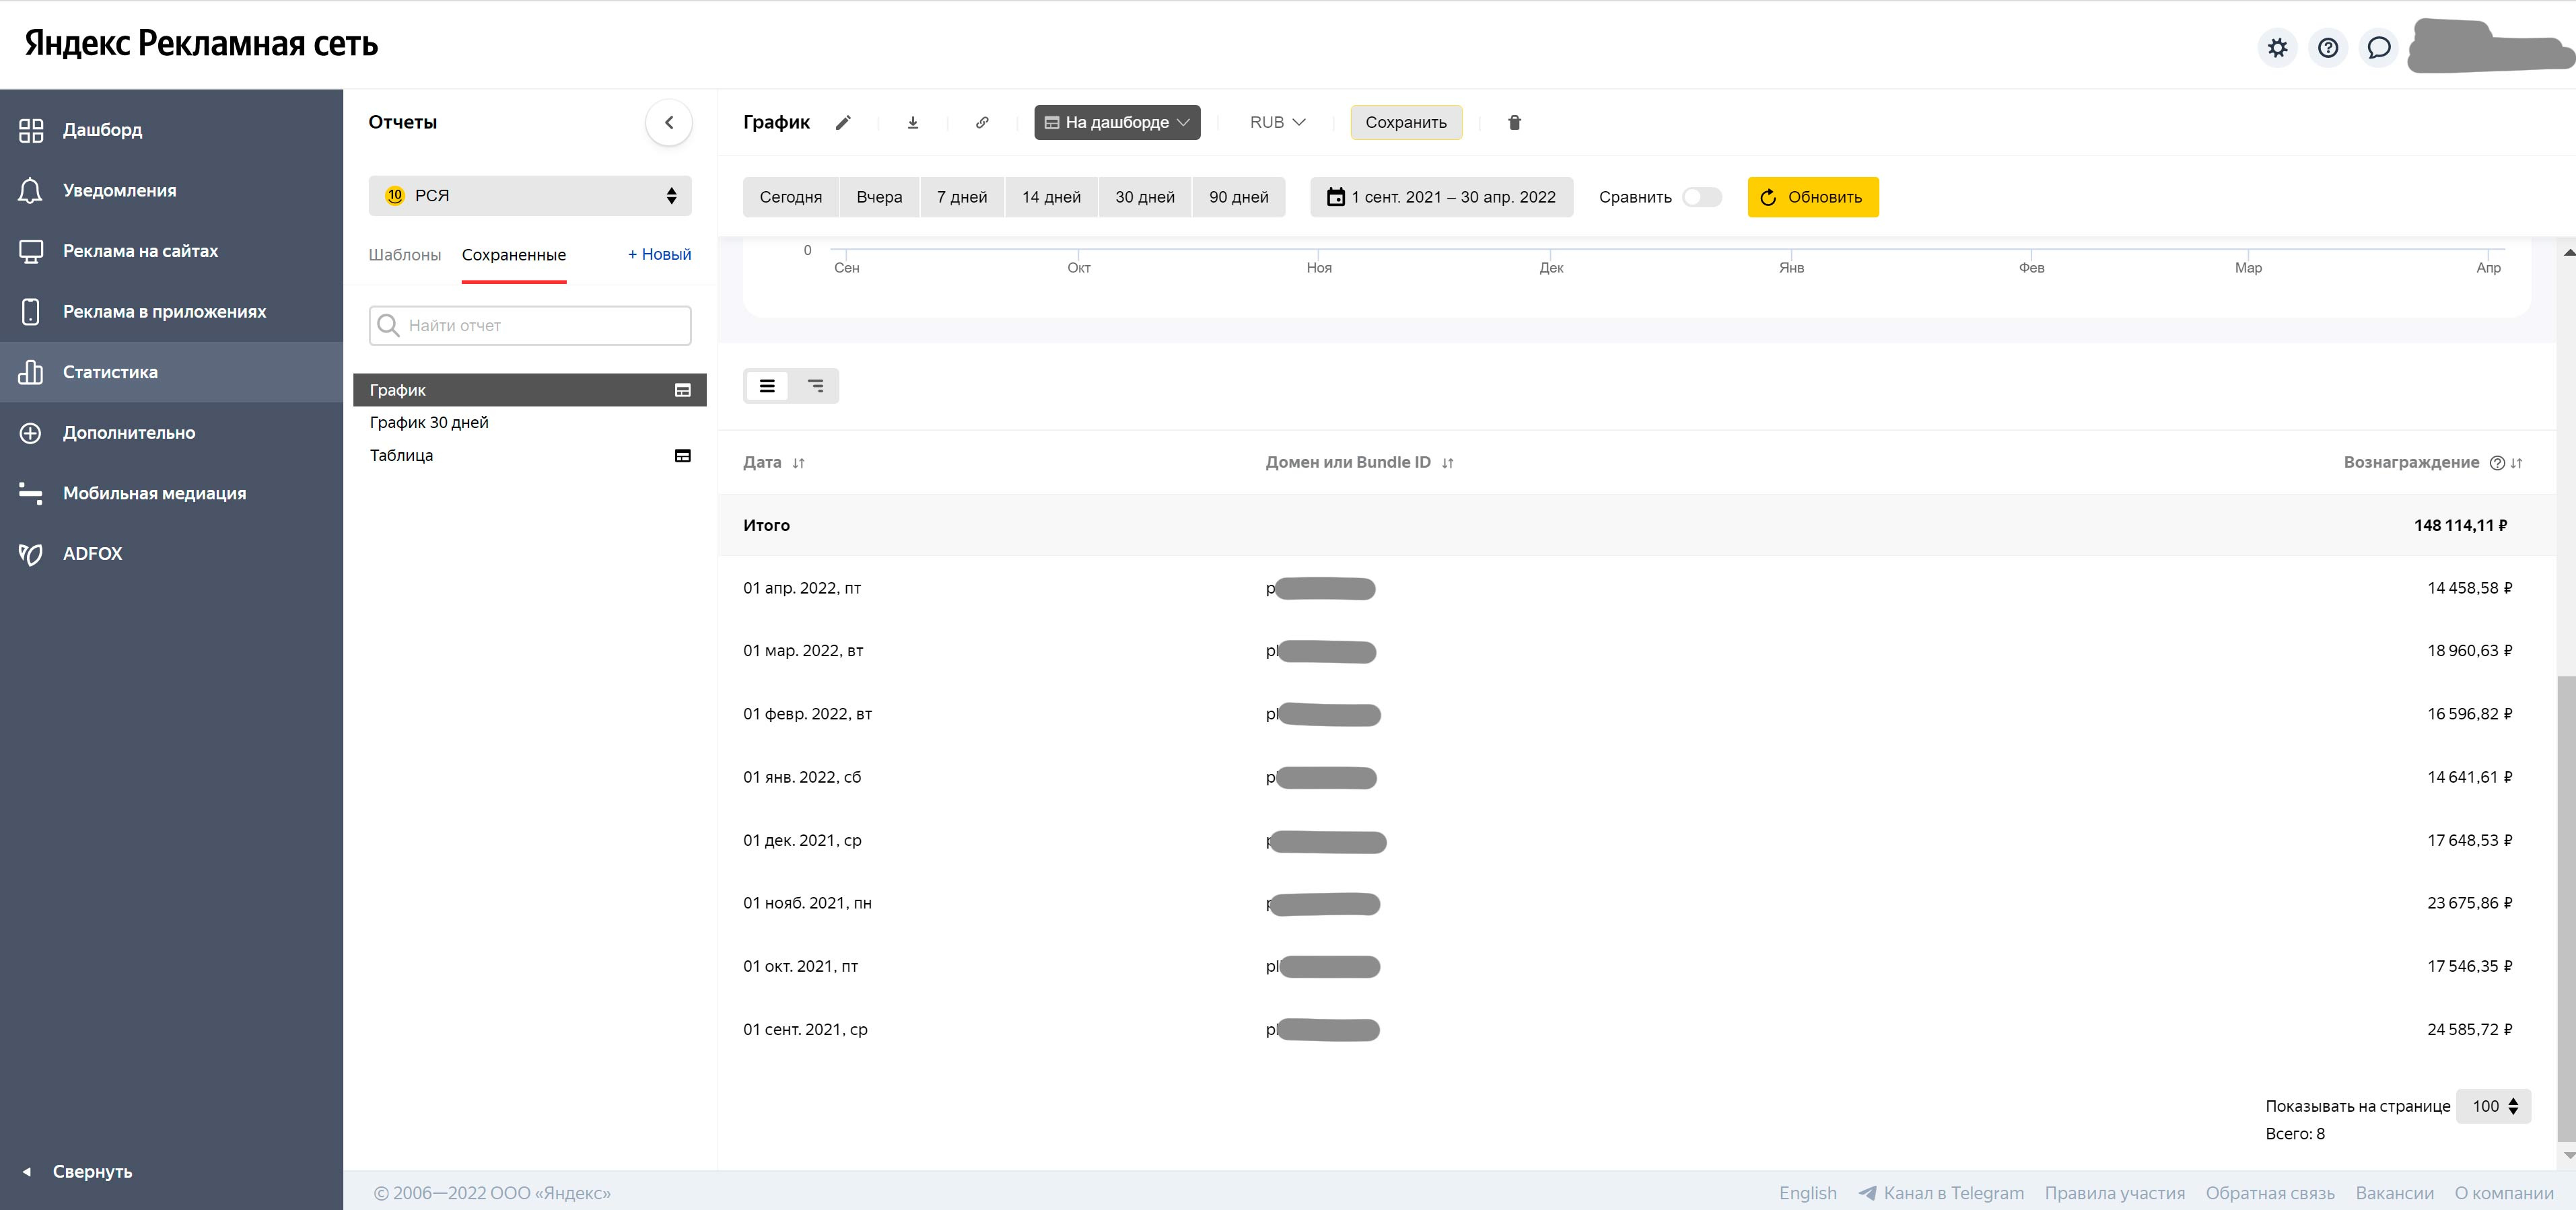
Task: Sort the table by Вознаграждение column
Action: click(x=2517, y=463)
